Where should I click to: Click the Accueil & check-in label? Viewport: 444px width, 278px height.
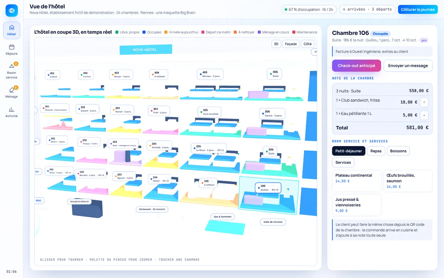click(x=79, y=202)
